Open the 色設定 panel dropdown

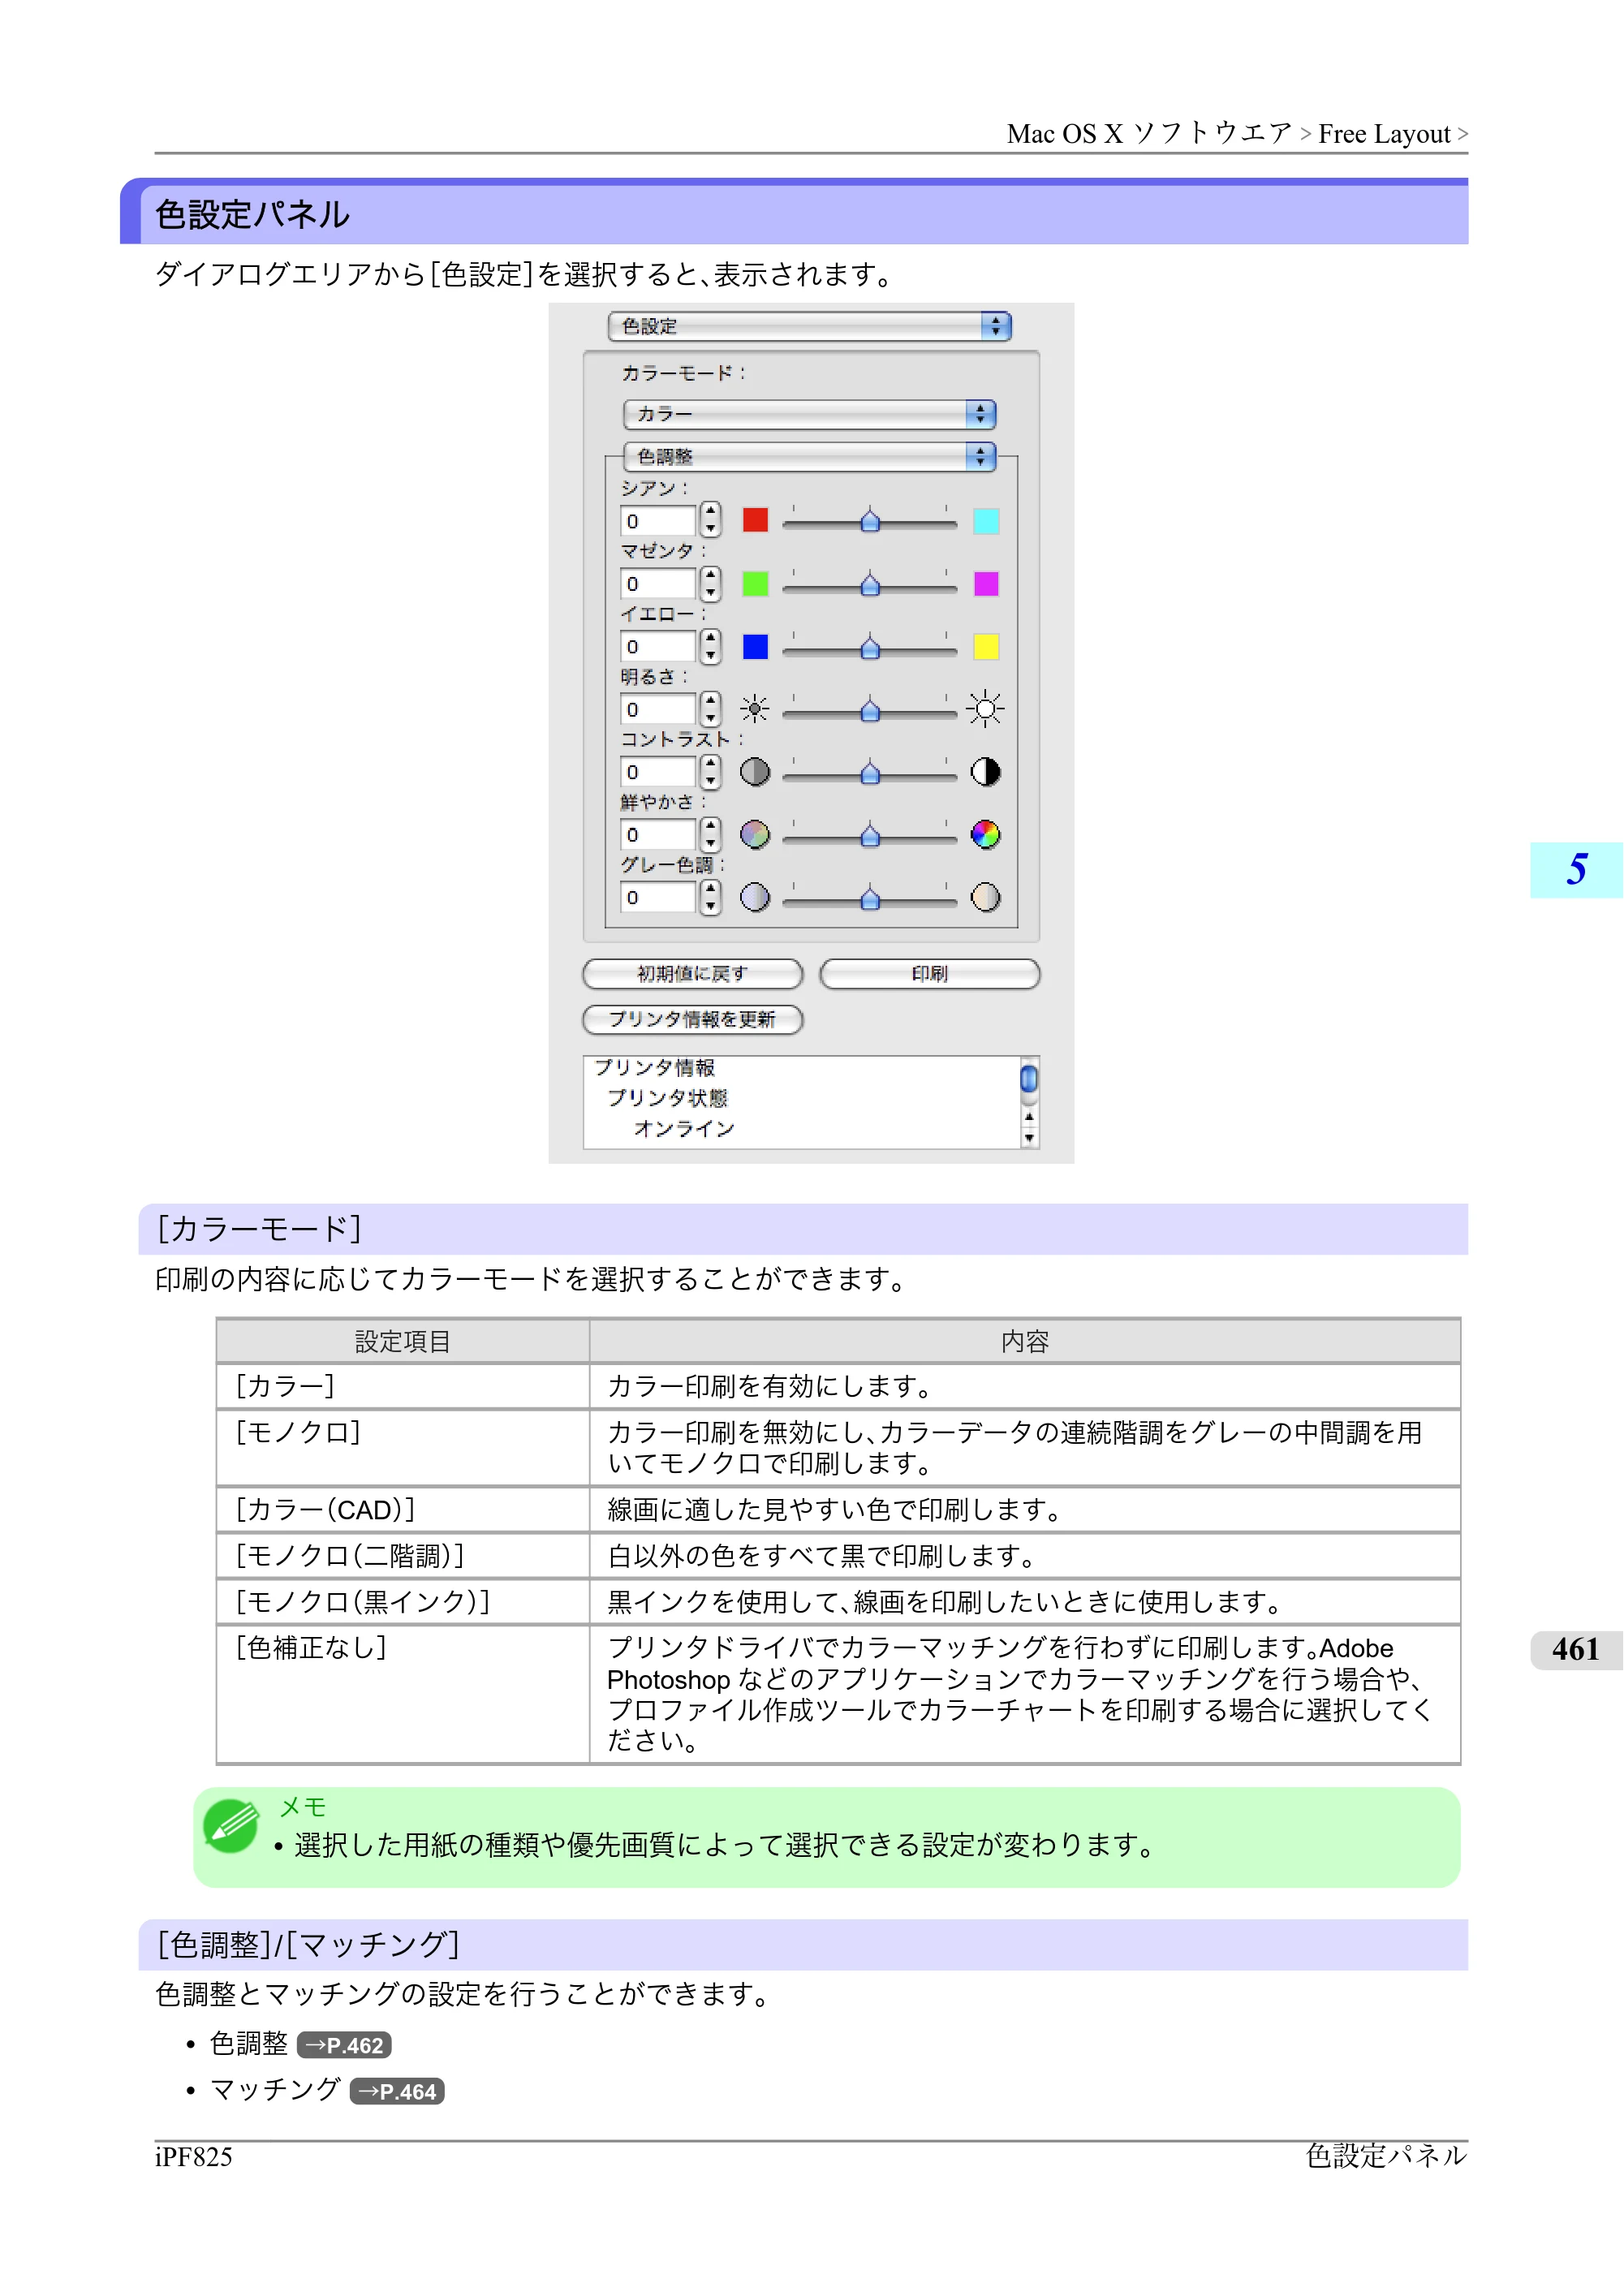click(809, 326)
